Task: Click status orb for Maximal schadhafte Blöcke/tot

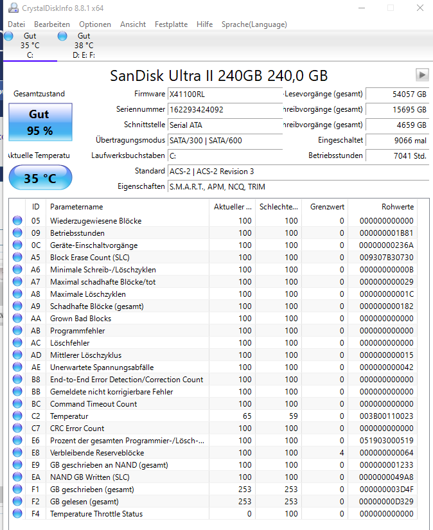Action: click(17, 281)
